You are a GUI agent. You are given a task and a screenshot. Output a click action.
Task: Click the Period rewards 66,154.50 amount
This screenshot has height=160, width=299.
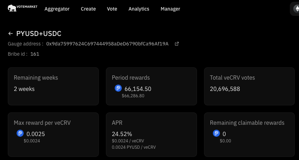tap(138, 89)
